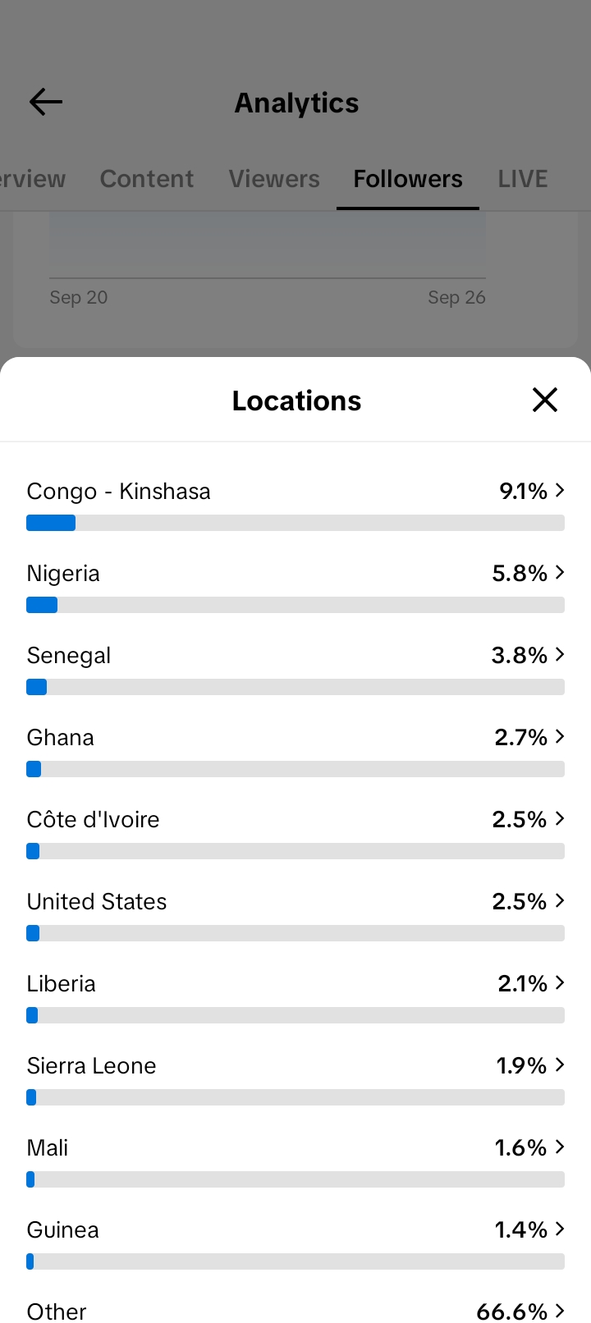Viewport: 591px width, 1323px height.
Task: Close the Locations panel
Action: pyautogui.click(x=545, y=401)
